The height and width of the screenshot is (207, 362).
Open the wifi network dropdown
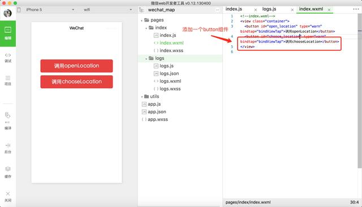coord(107,10)
